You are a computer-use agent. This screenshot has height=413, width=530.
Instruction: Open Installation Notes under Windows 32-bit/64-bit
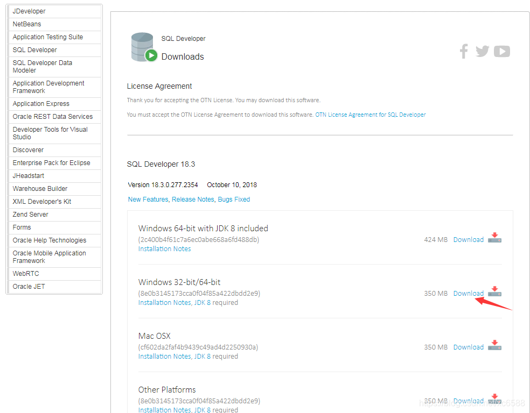[165, 303]
